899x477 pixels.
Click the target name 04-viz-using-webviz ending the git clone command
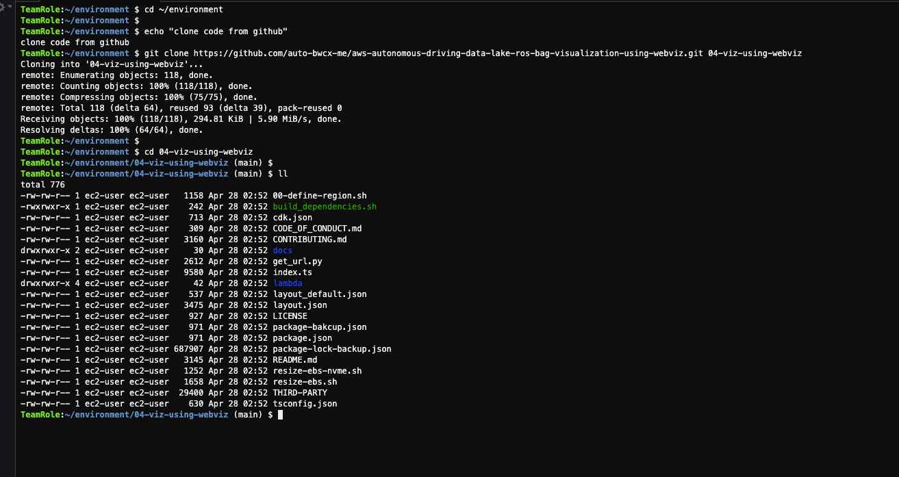coord(755,53)
